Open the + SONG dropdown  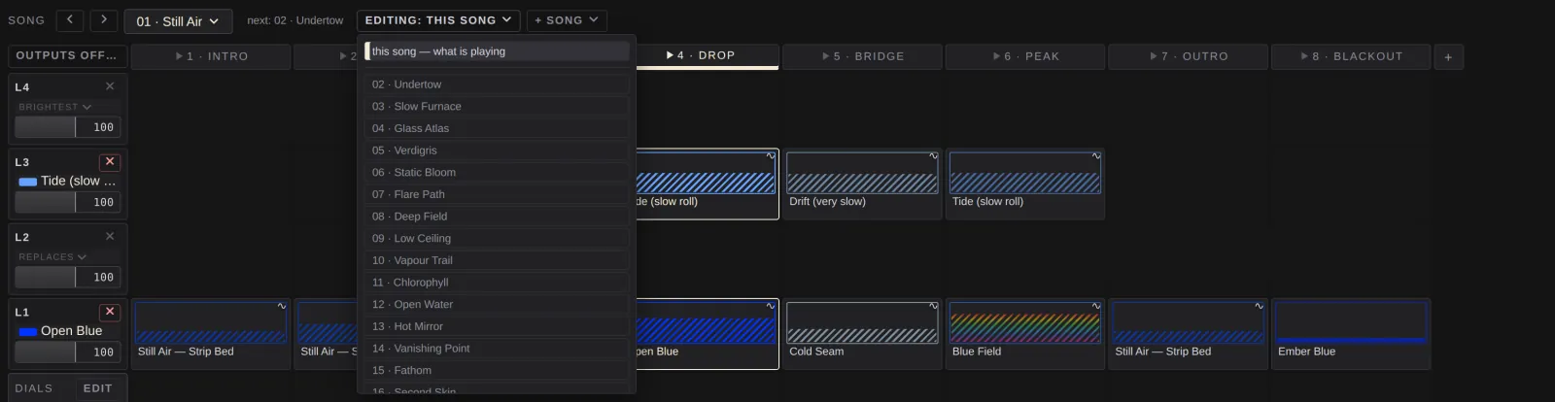click(x=568, y=20)
